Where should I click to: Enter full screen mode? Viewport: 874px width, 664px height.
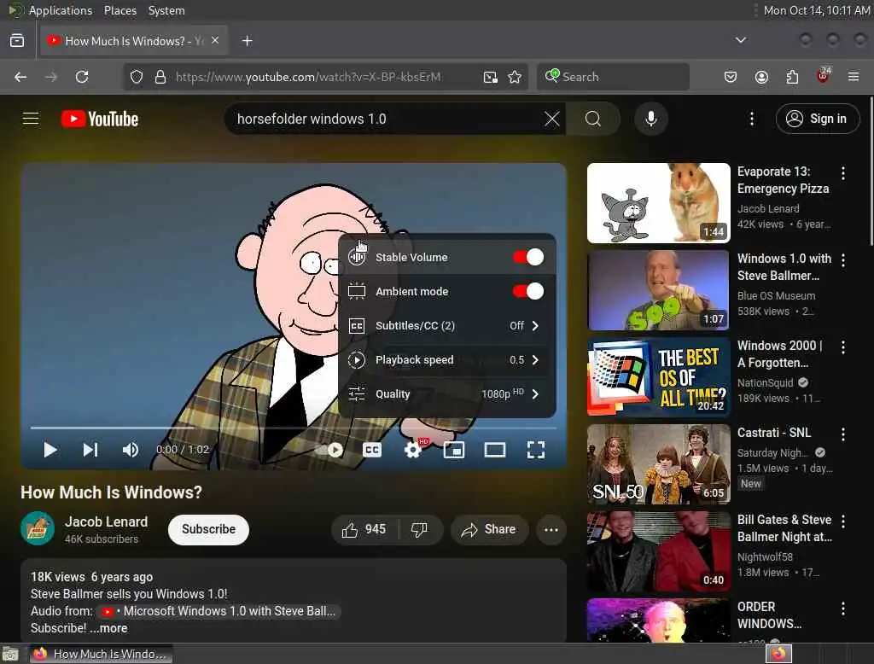(536, 450)
